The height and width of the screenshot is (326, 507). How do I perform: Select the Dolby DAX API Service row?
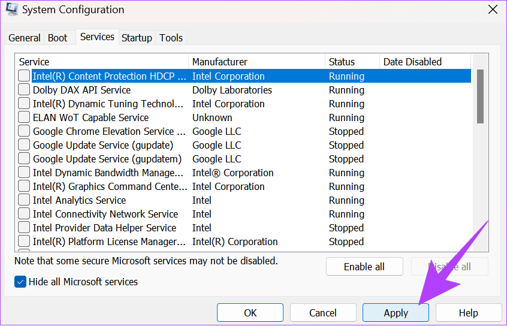coord(245,90)
